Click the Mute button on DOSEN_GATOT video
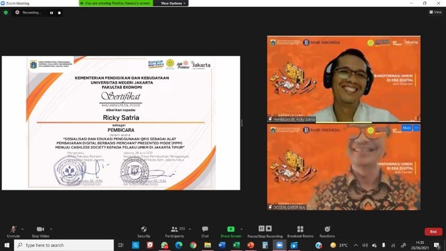Screen dimensions: 446x251 pos(407,128)
